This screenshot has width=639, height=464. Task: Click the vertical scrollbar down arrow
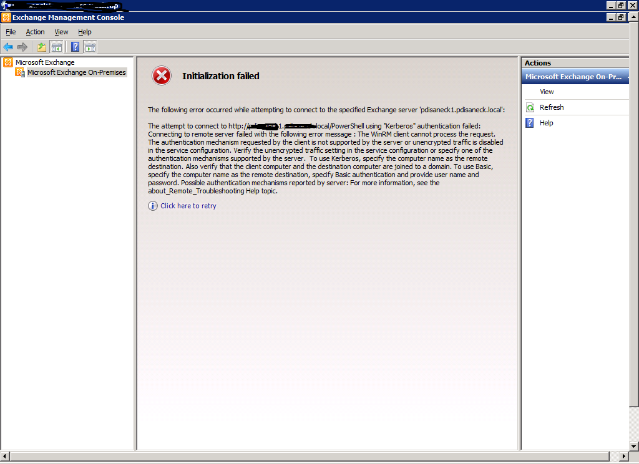(634, 447)
